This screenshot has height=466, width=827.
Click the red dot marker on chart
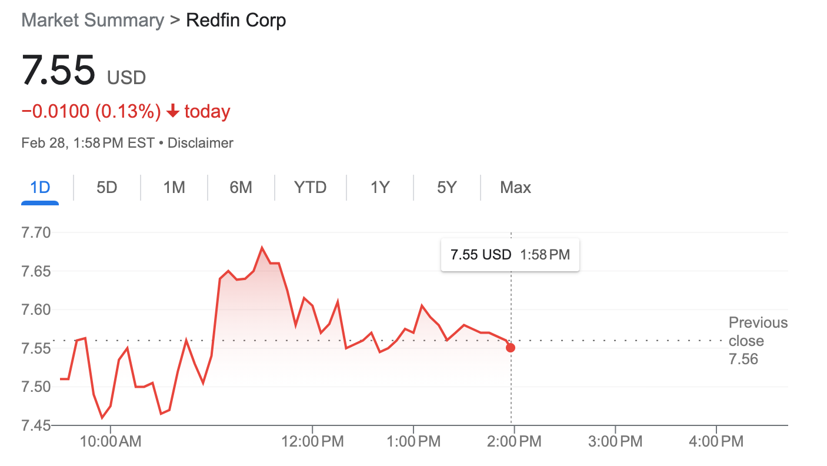click(511, 348)
